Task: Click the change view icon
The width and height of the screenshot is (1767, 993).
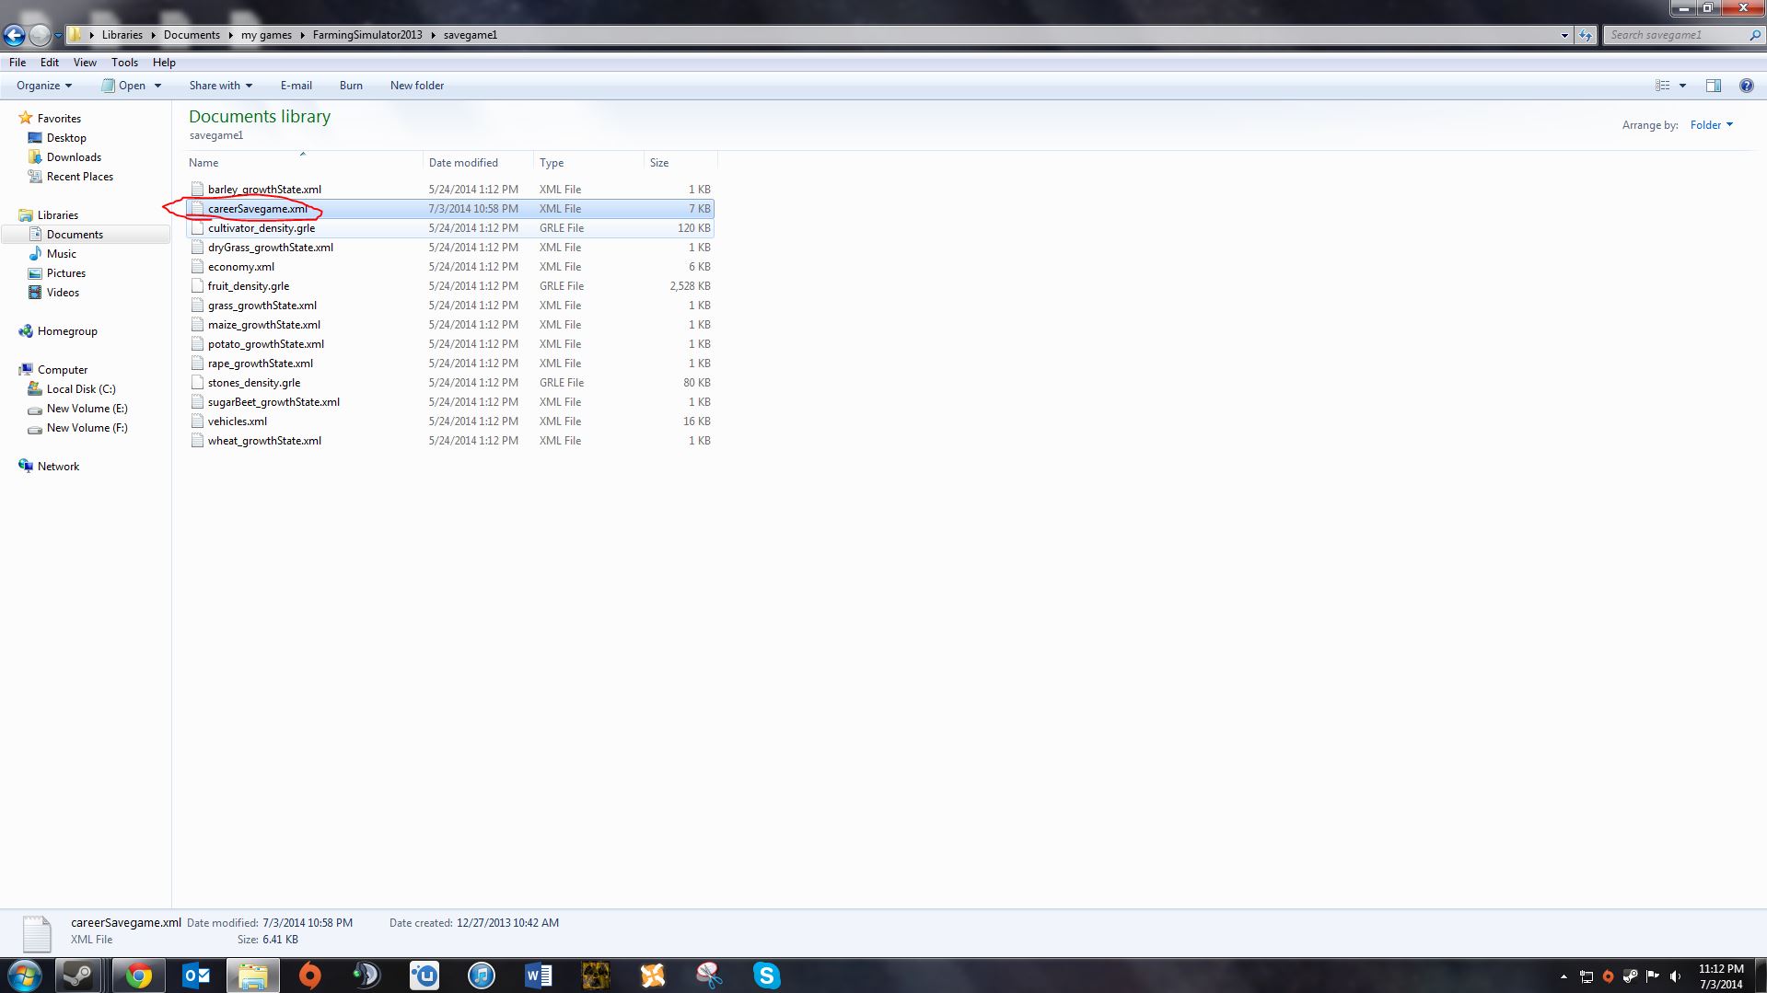Action: [1663, 86]
